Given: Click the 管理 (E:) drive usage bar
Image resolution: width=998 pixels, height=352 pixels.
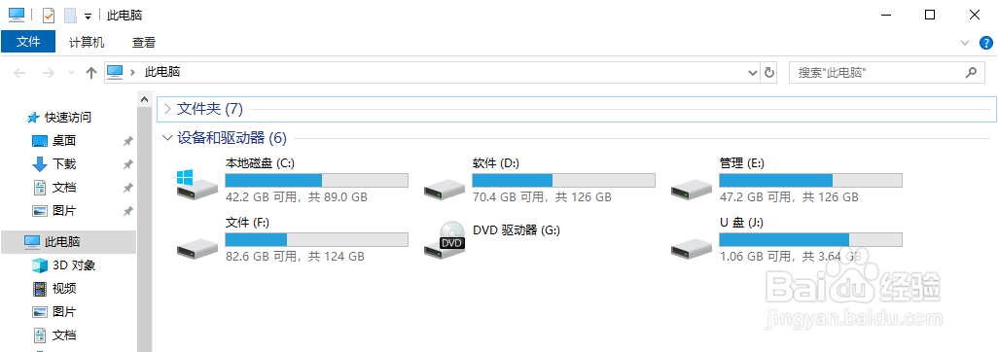Looking at the screenshot, I should pos(810,180).
